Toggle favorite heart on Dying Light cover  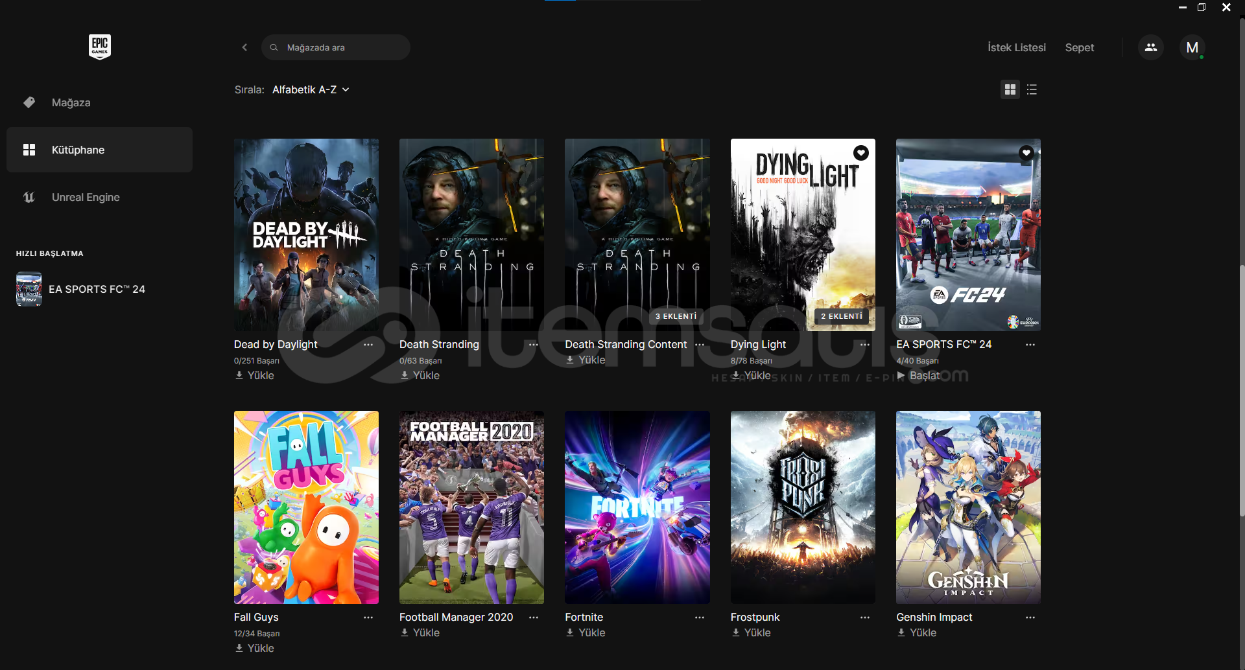coord(860,153)
